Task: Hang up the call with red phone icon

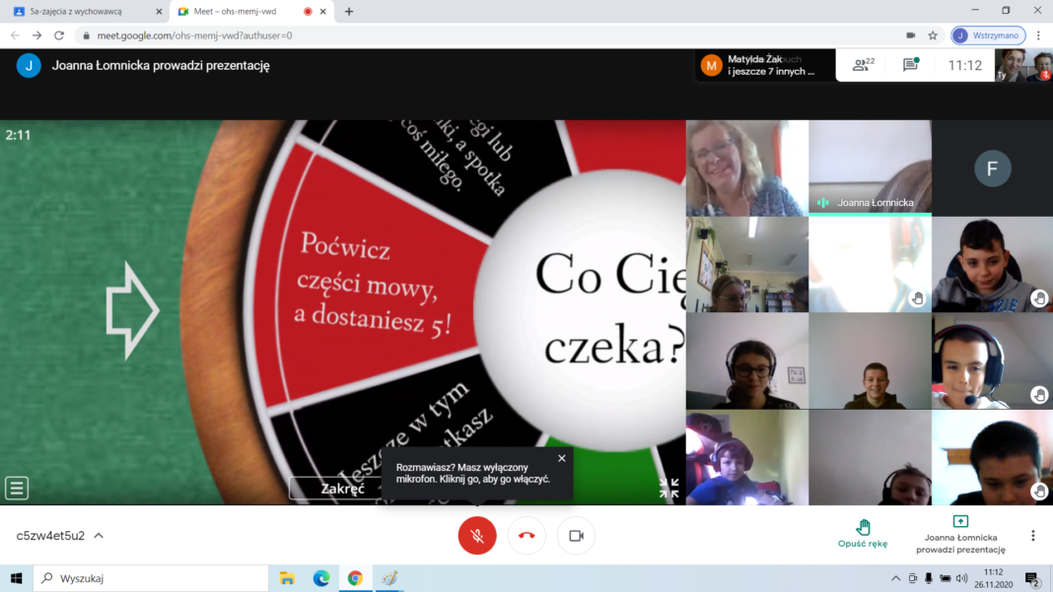Action: coord(526,536)
